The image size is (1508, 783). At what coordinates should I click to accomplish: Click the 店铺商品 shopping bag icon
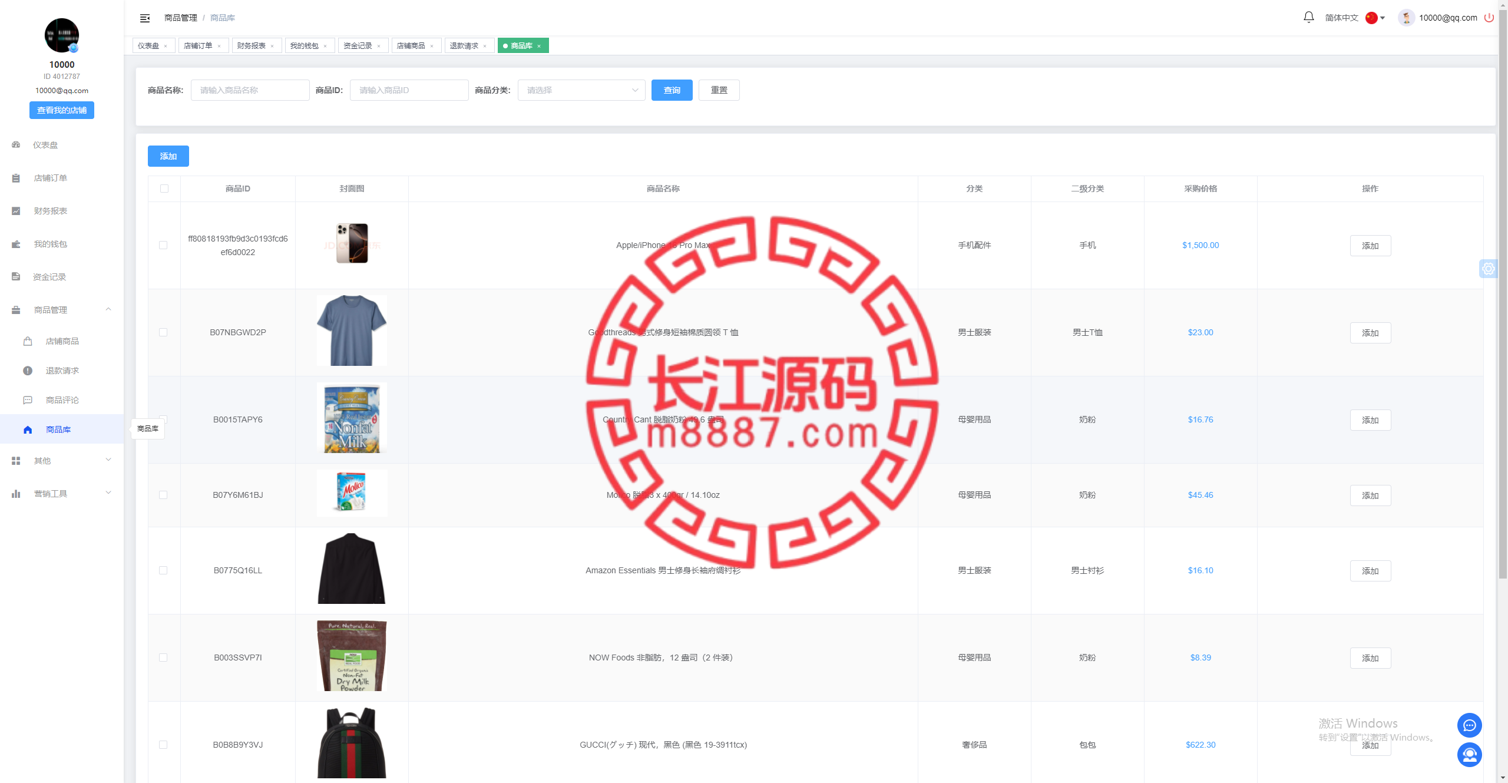click(x=28, y=341)
